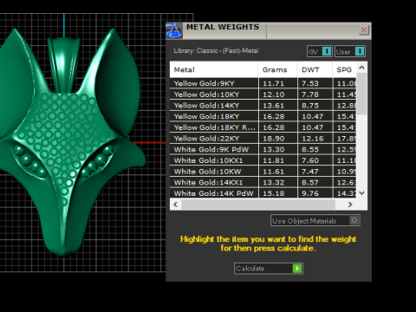The width and height of the screenshot is (416, 312).
Task: Click the 8.55 DWT value
Action: coord(310,149)
